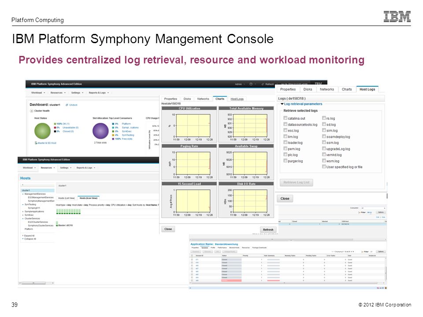This screenshot has height=317, width=423.
Task: Open Workload dropdown in Hosts window
Action: pos(29,168)
